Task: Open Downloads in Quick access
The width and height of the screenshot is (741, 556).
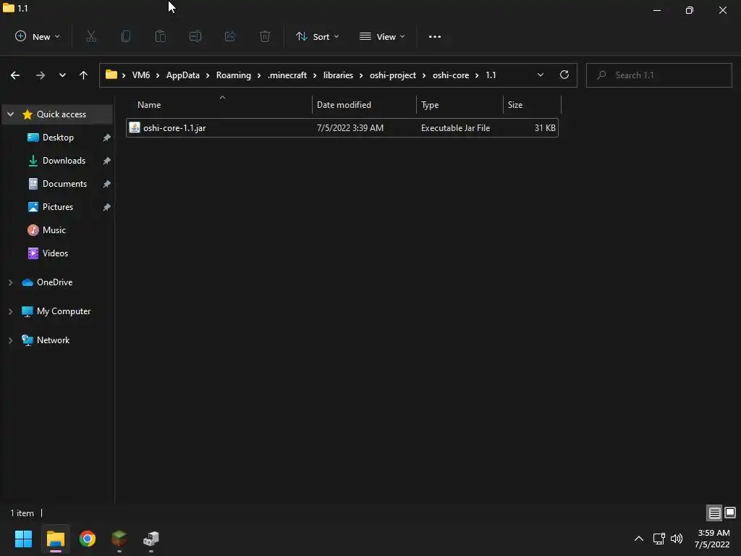Action: click(x=64, y=161)
